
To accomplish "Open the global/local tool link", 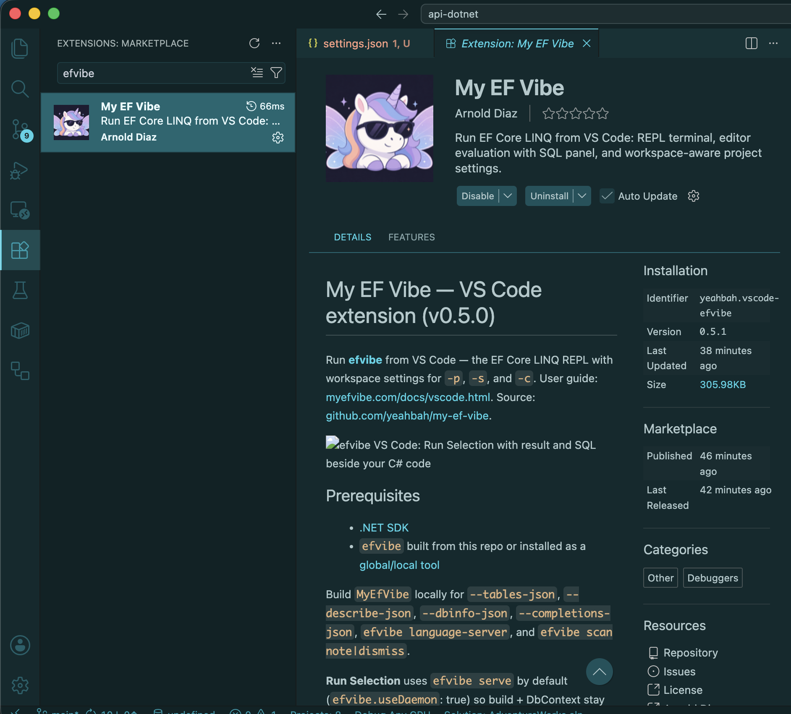I will pyautogui.click(x=399, y=565).
